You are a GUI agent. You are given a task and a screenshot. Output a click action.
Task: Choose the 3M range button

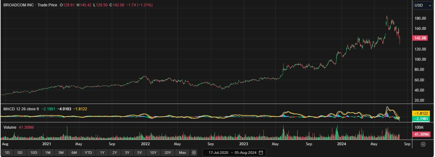click(x=61, y=153)
